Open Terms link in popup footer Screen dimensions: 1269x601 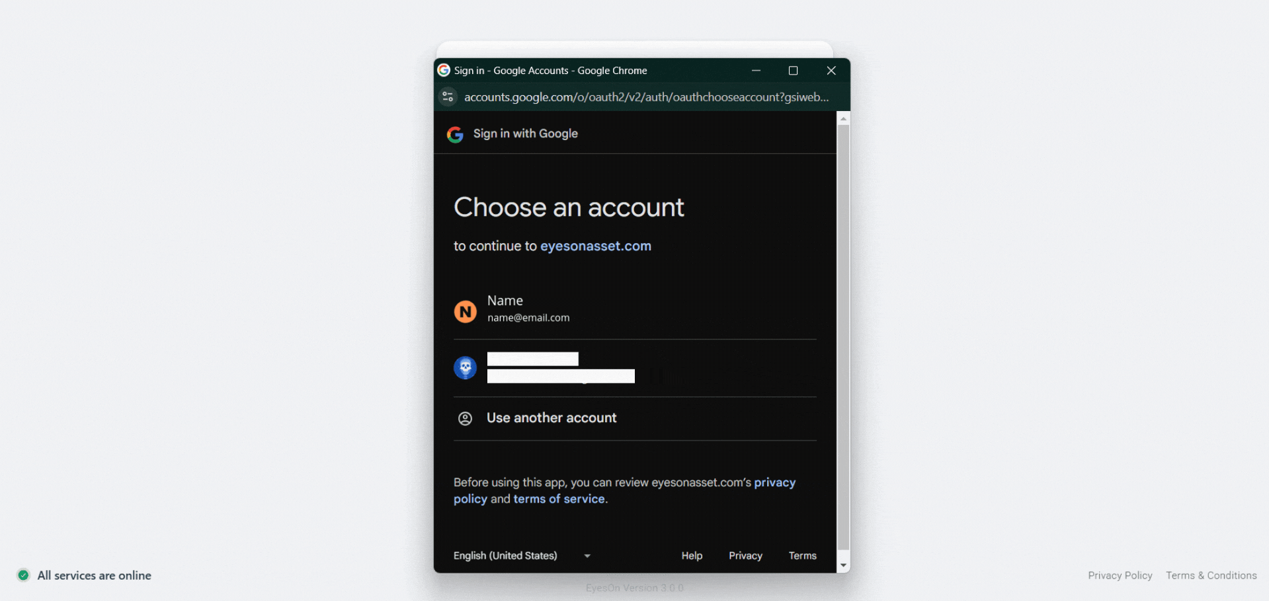802,555
